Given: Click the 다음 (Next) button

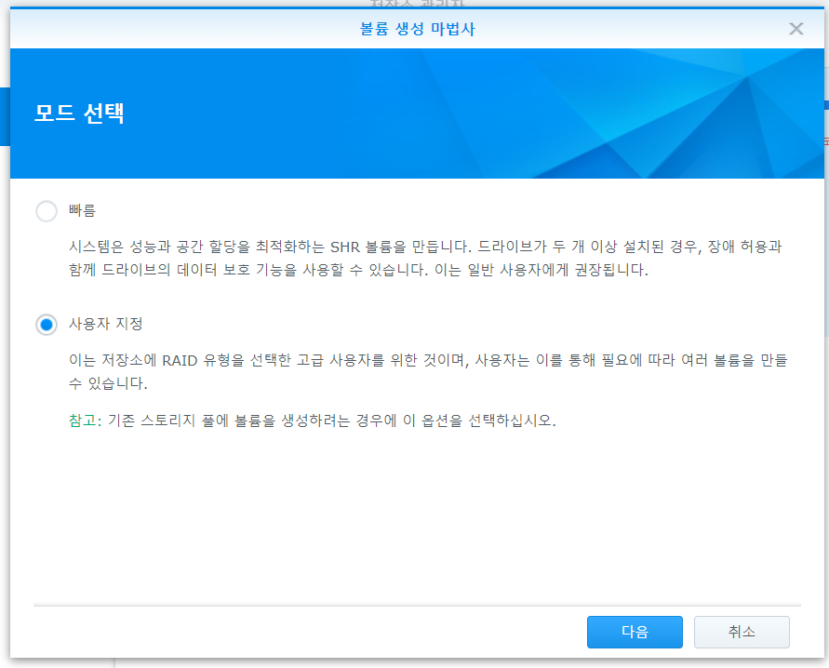Looking at the screenshot, I should (635, 632).
